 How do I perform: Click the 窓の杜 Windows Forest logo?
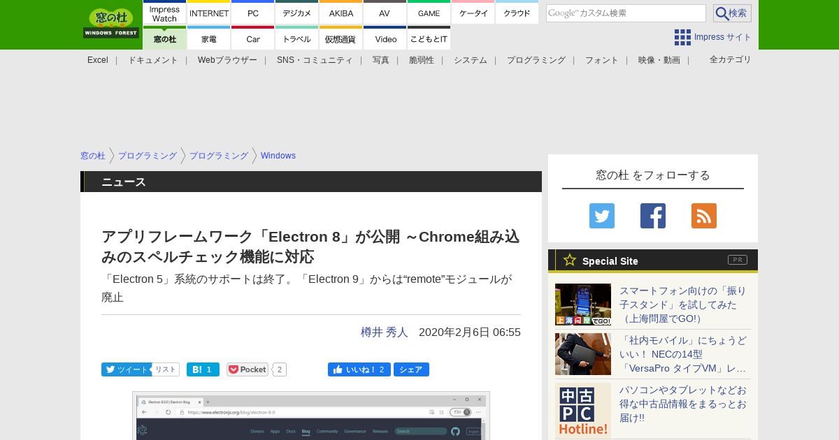click(x=111, y=24)
